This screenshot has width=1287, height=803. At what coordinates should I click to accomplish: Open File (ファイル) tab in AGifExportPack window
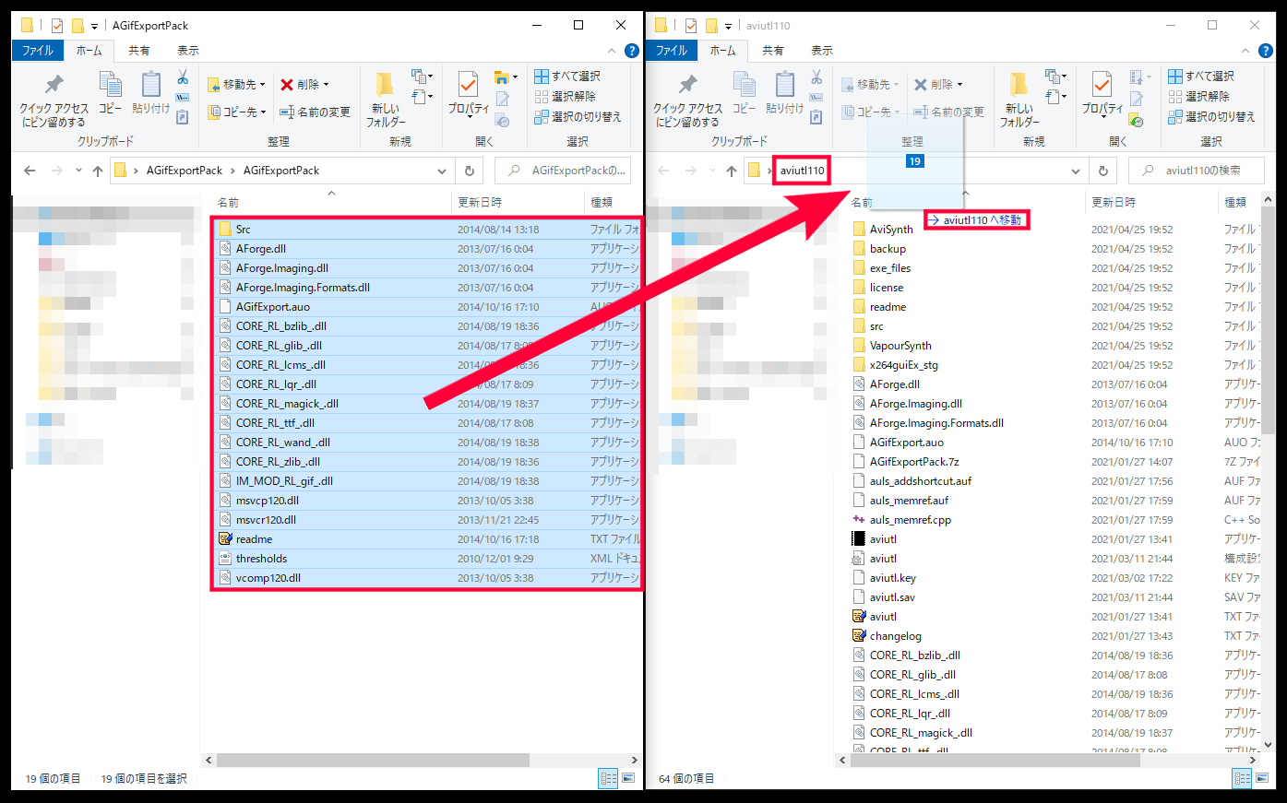(38, 51)
